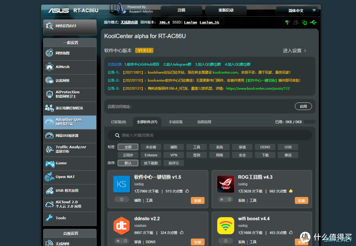Select the DDNS tag filter
The image size is (356, 246).
265,147
